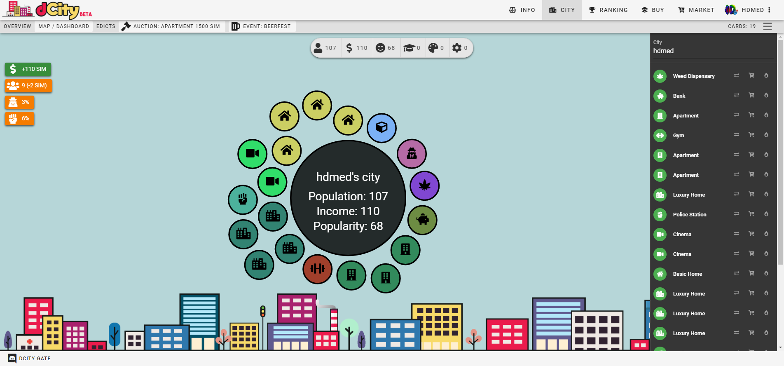This screenshot has width=784, height=366.
Task: Click green piggy icon beside Bank
Action: [660, 96]
